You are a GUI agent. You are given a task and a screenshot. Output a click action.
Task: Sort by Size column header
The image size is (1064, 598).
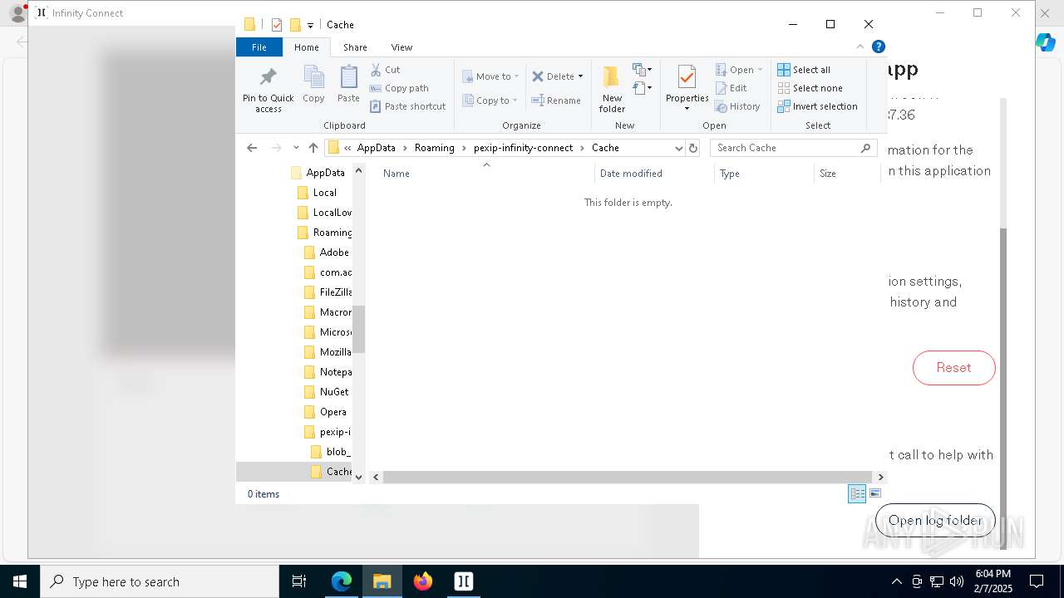click(847, 174)
